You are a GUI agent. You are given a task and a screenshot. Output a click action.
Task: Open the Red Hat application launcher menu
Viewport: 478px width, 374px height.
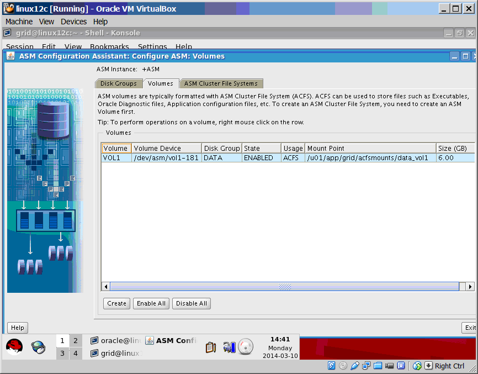point(14,347)
